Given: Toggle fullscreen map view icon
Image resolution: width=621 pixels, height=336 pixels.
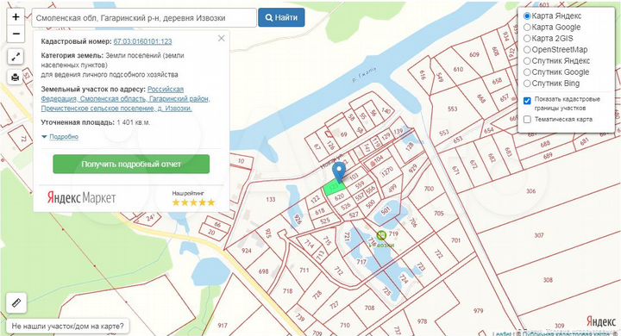Looking at the screenshot, I should pyautogui.click(x=16, y=57).
